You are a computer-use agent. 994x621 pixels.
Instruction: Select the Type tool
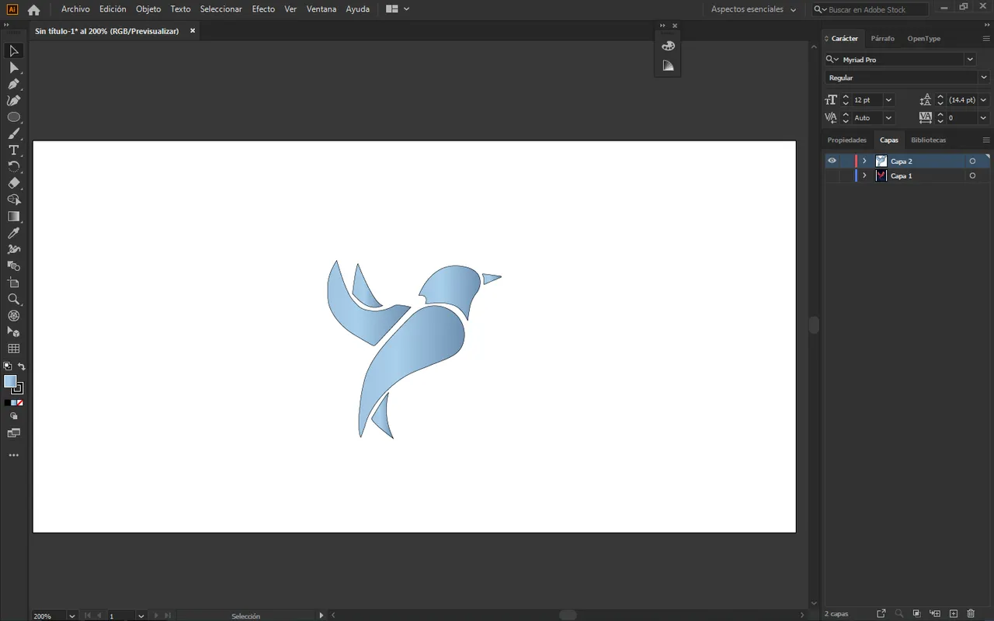pyautogui.click(x=14, y=151)
